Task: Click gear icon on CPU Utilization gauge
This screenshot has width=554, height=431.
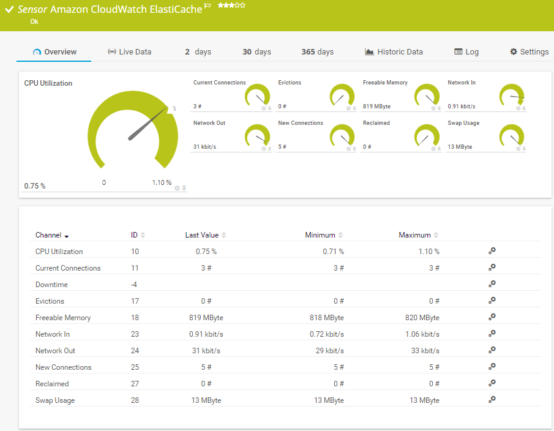Action: tap(178, 188)
